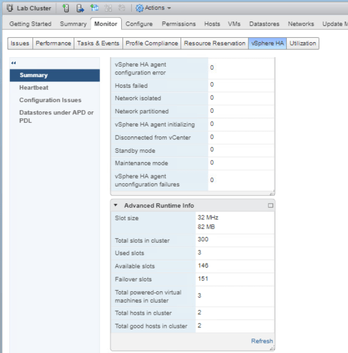Click the resize grip of the upper hosts panel
The height and width of the screenshot is (353, 348).
click(x=272, y=193)
